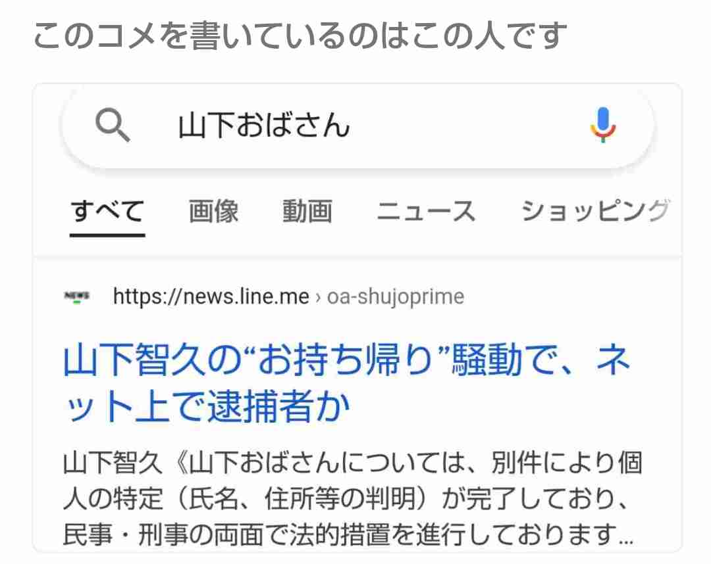This screenshot has height=564, width=711.
Task: Click the LINE NEWS favicon
Action: point(76,297)
